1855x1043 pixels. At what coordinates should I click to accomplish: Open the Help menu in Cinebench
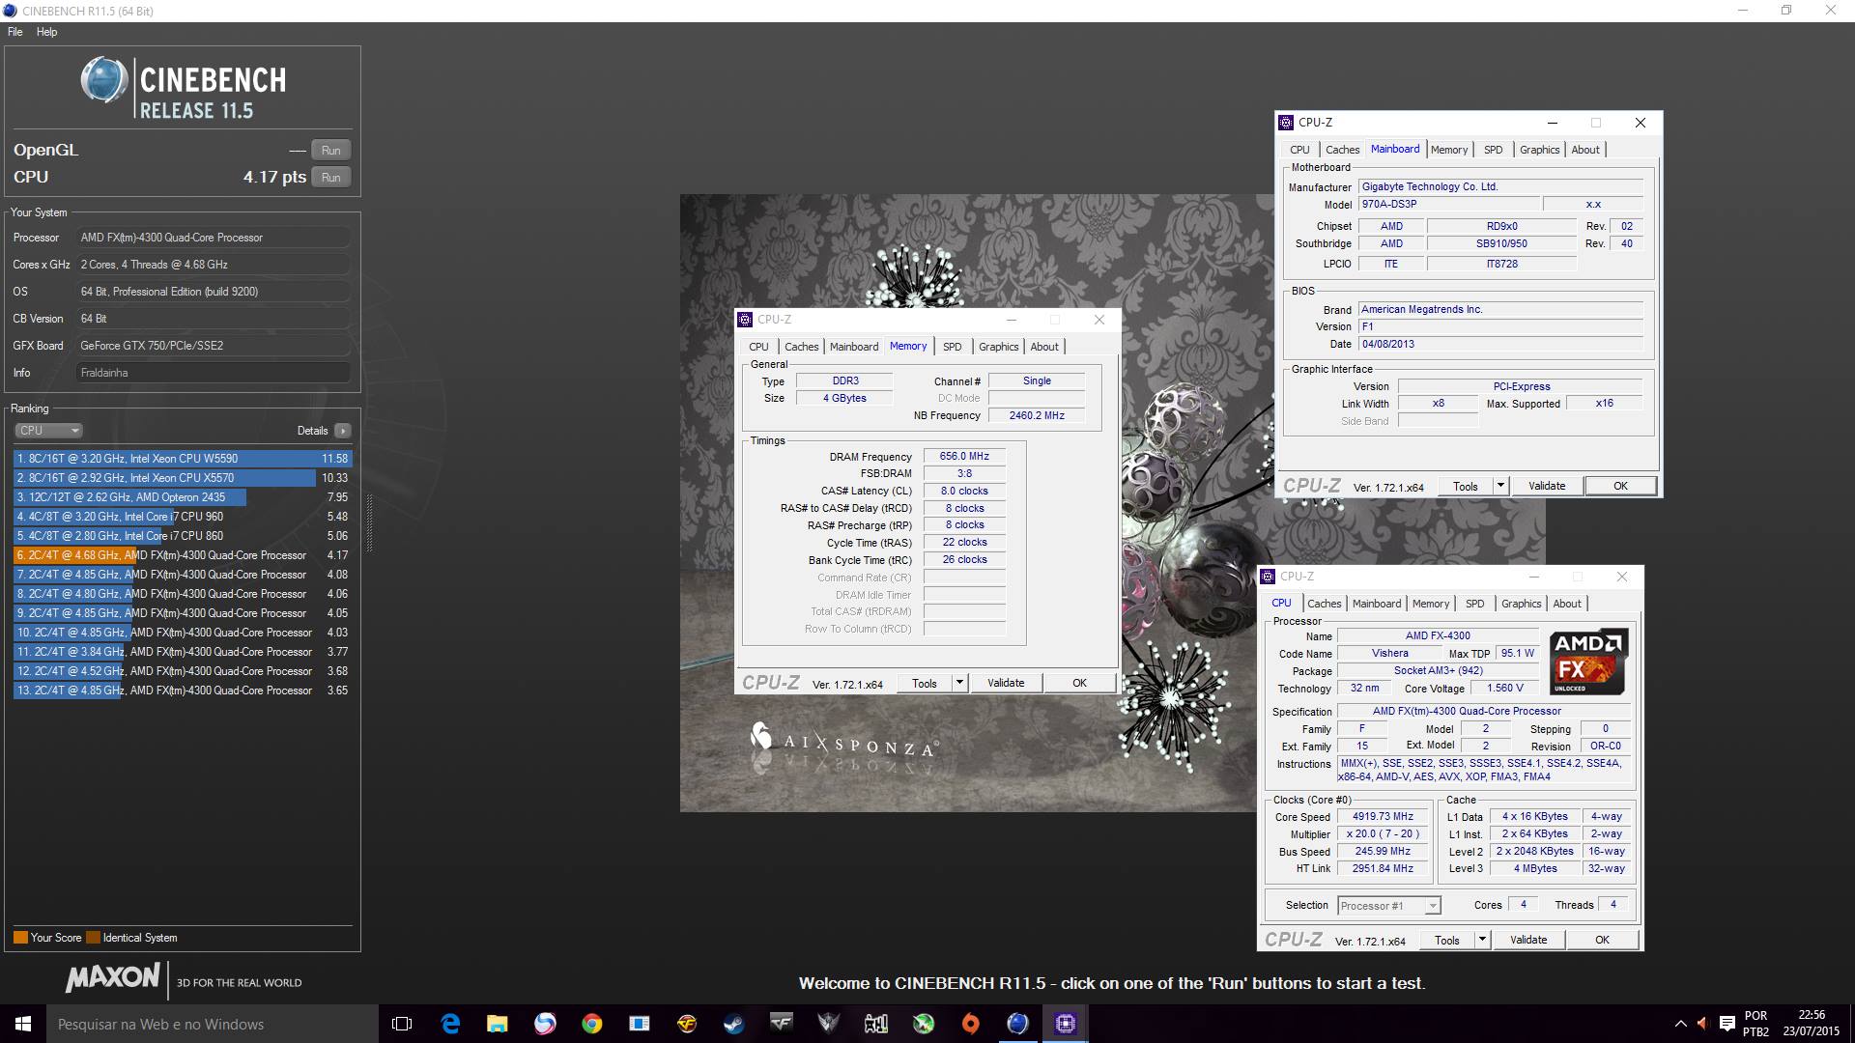click(x=46, y=32)
